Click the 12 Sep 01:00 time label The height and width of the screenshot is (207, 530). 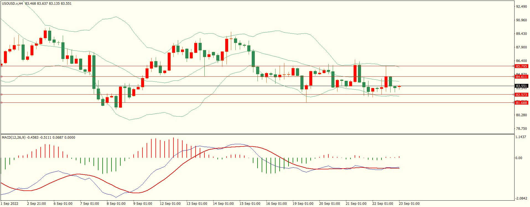170,204
